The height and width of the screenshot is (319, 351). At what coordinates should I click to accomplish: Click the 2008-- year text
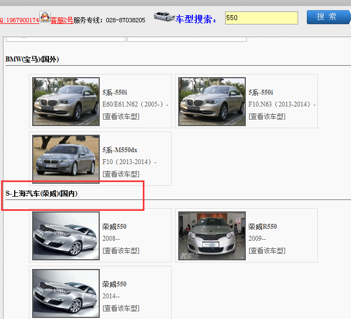[111, 239]
